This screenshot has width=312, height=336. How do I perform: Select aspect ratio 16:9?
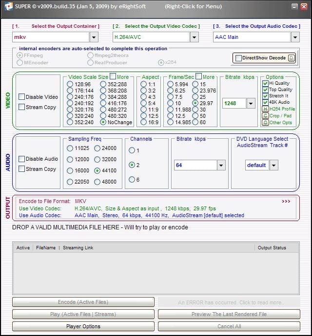(143, 122)
